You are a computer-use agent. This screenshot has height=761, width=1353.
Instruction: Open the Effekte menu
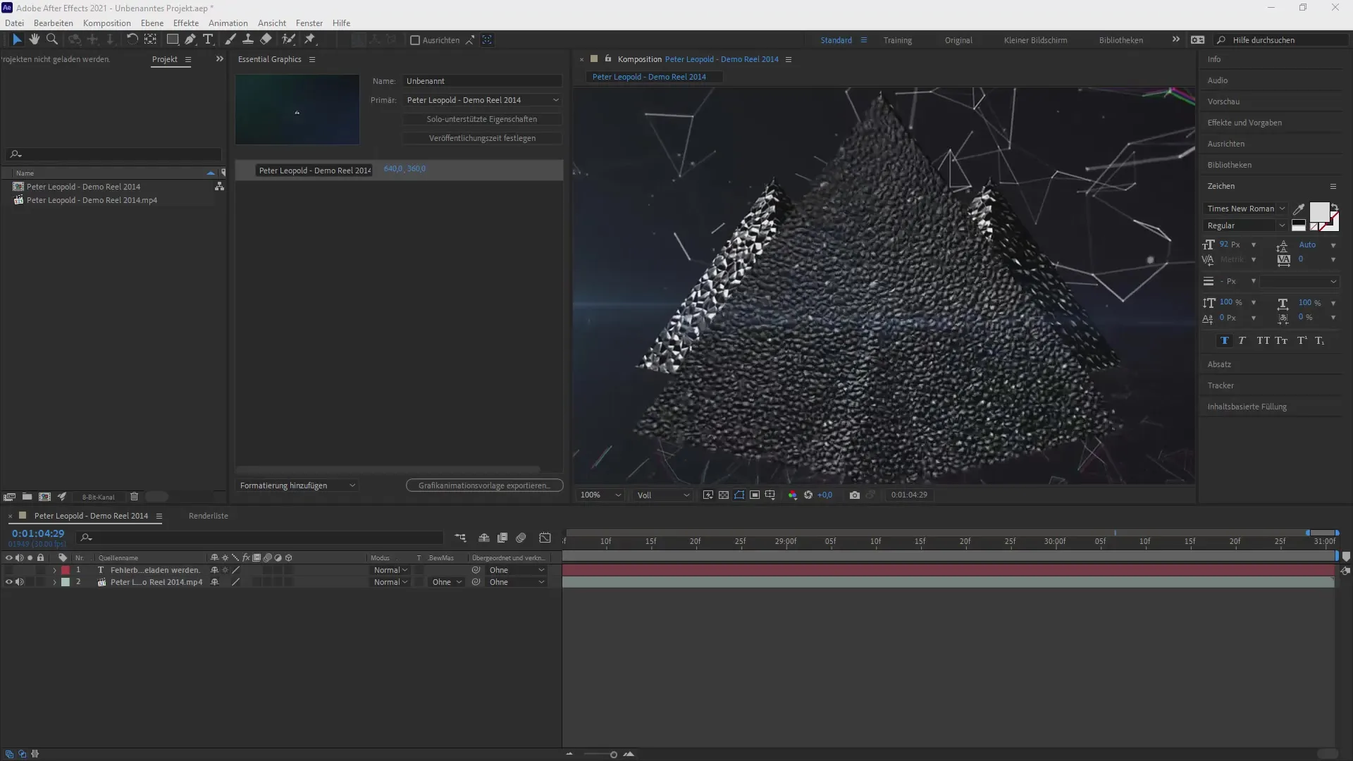[186, 23]
